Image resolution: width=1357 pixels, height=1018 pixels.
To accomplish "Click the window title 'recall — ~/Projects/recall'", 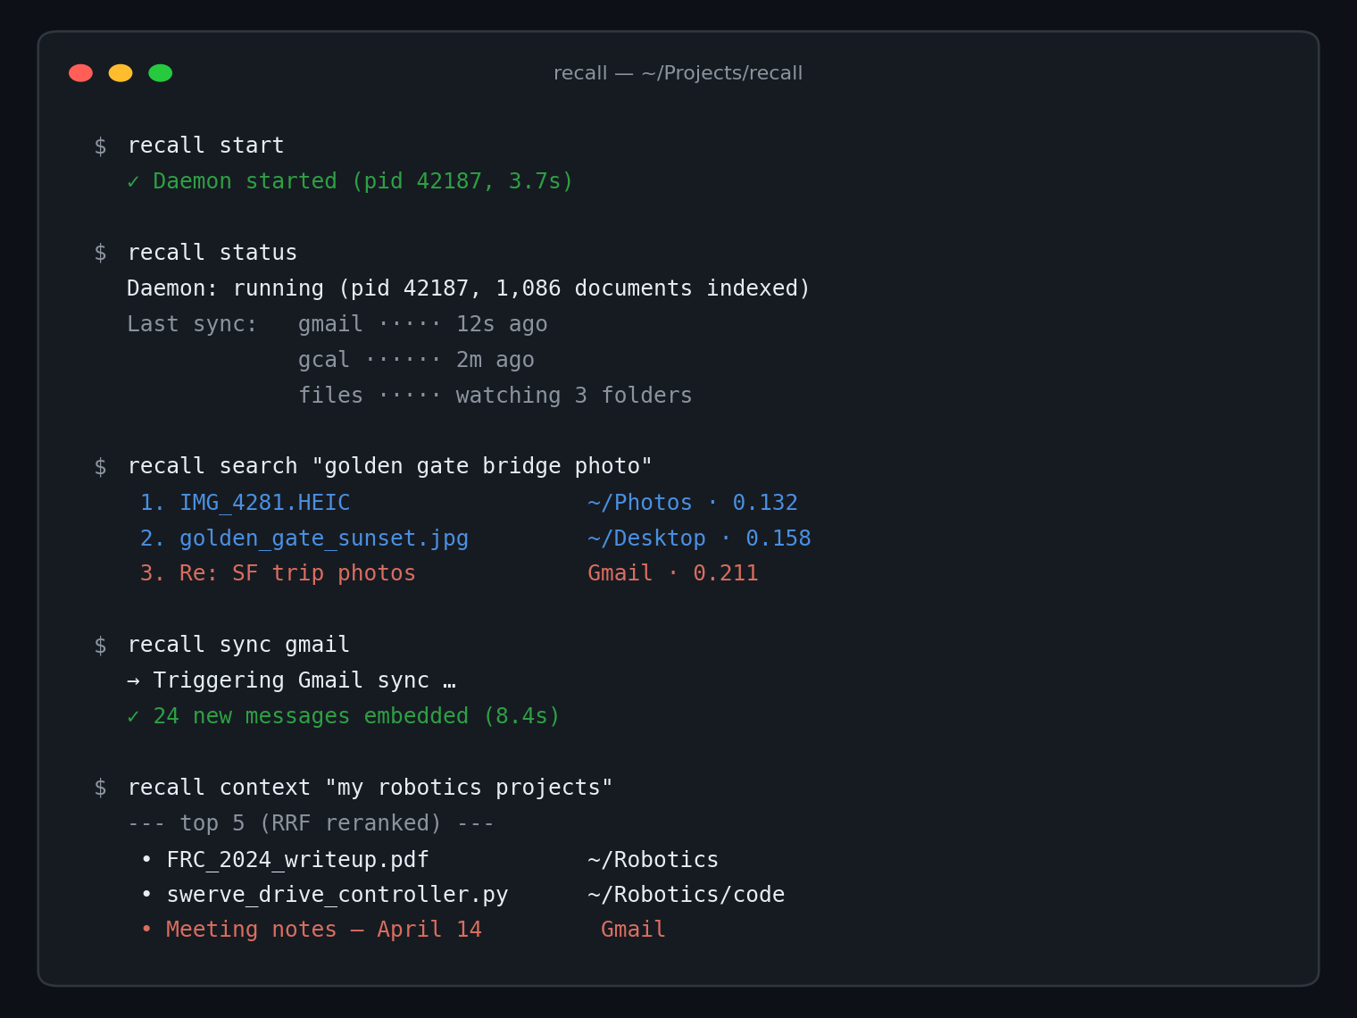I will (678, 73).
